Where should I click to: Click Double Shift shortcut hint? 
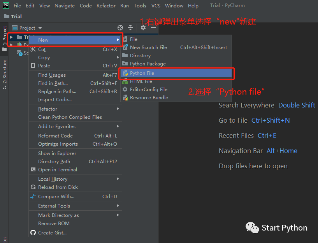coord(297,105)
